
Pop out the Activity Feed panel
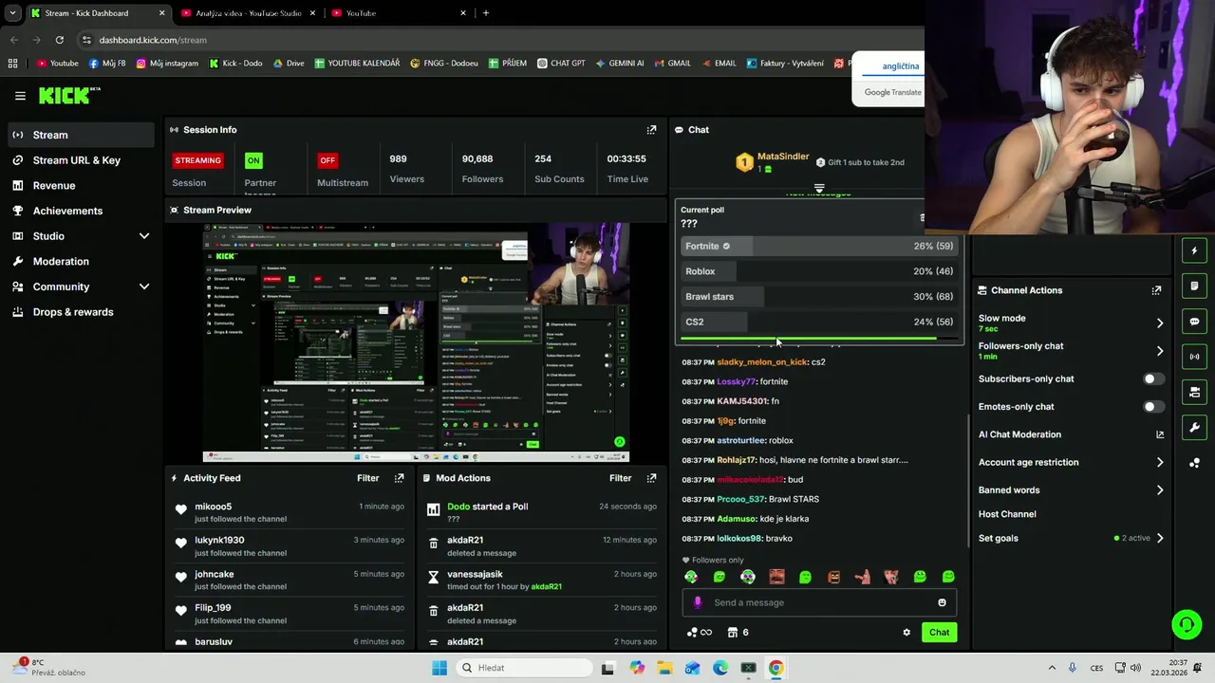point(399,478)
